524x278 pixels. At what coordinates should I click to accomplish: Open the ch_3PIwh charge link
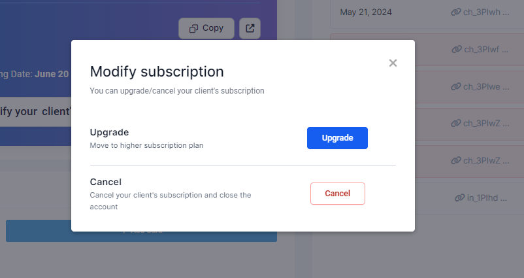point(485,12)
